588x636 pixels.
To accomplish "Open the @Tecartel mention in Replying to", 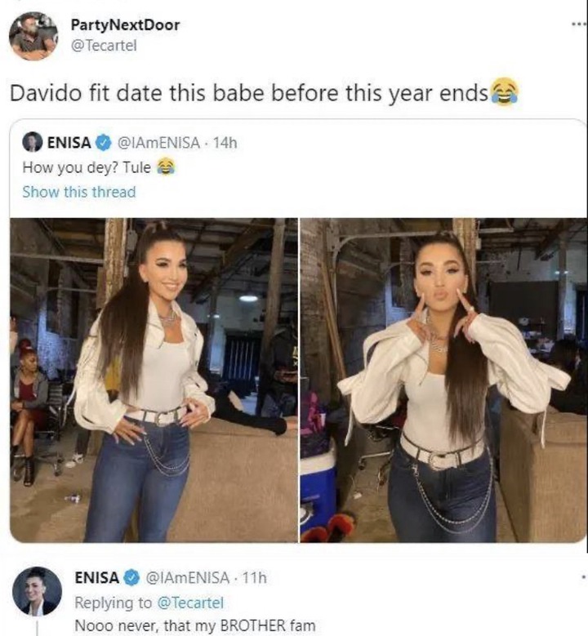I will 190,603.
